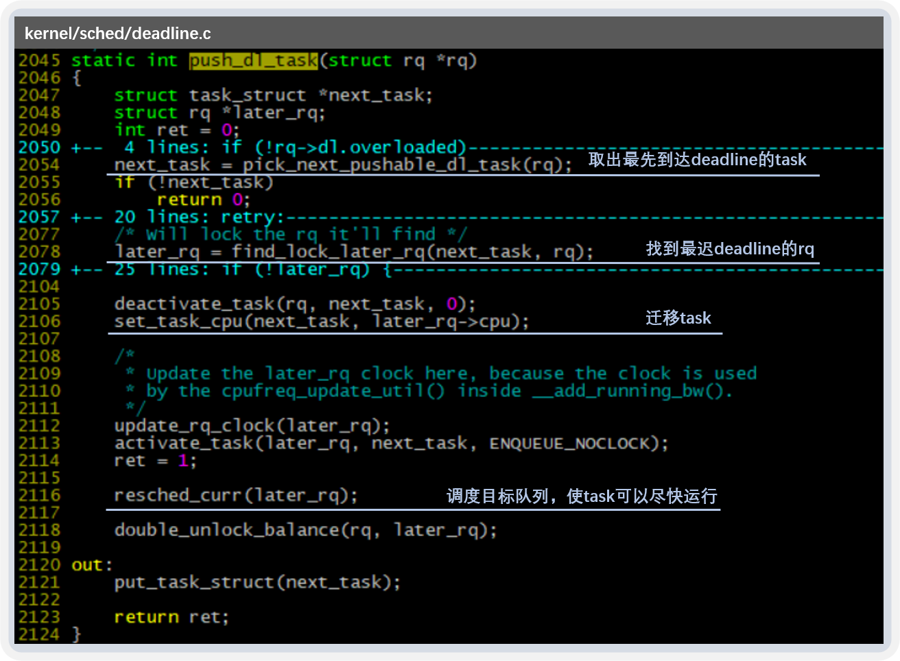Select the annotation '迁移task'

[678, 317]
